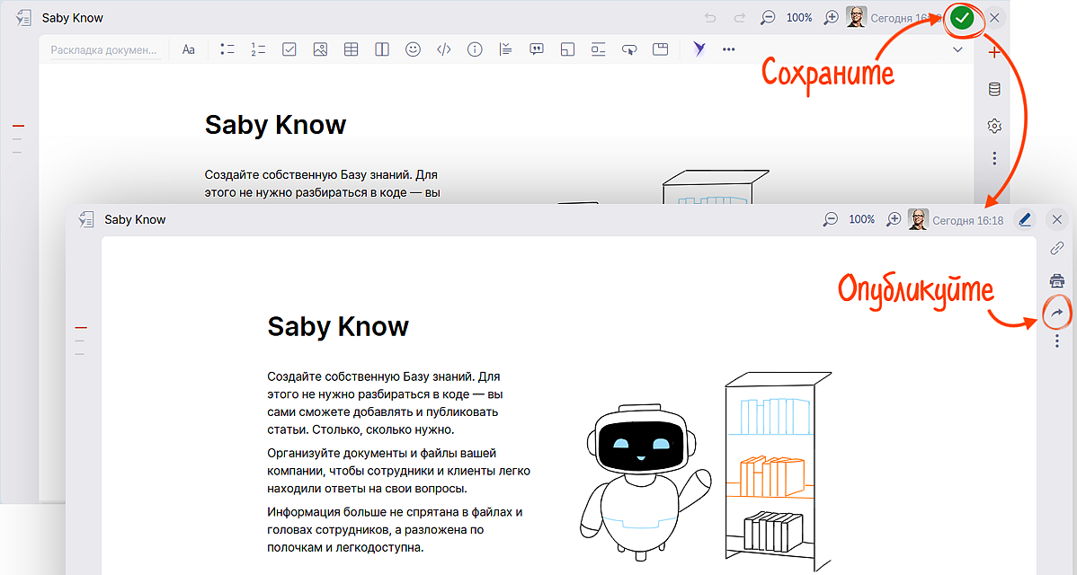
Task: Insert a bulleted list from the toolbar
Action: 227,49
